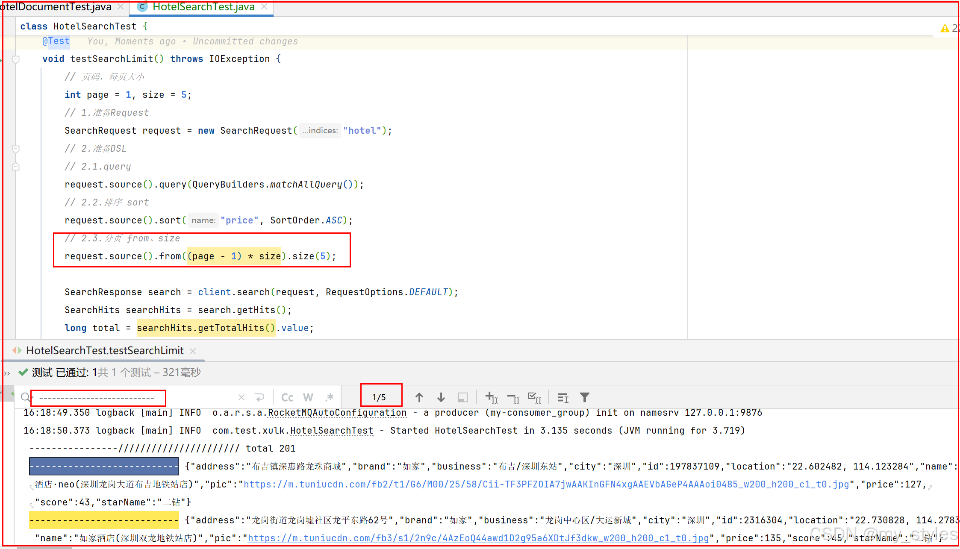
Task: Toggle Regex search option
Action: tap(329, 397)
